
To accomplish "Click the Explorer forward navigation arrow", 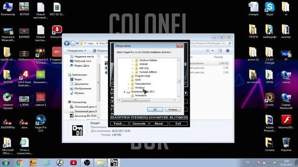I will [73, 43].
